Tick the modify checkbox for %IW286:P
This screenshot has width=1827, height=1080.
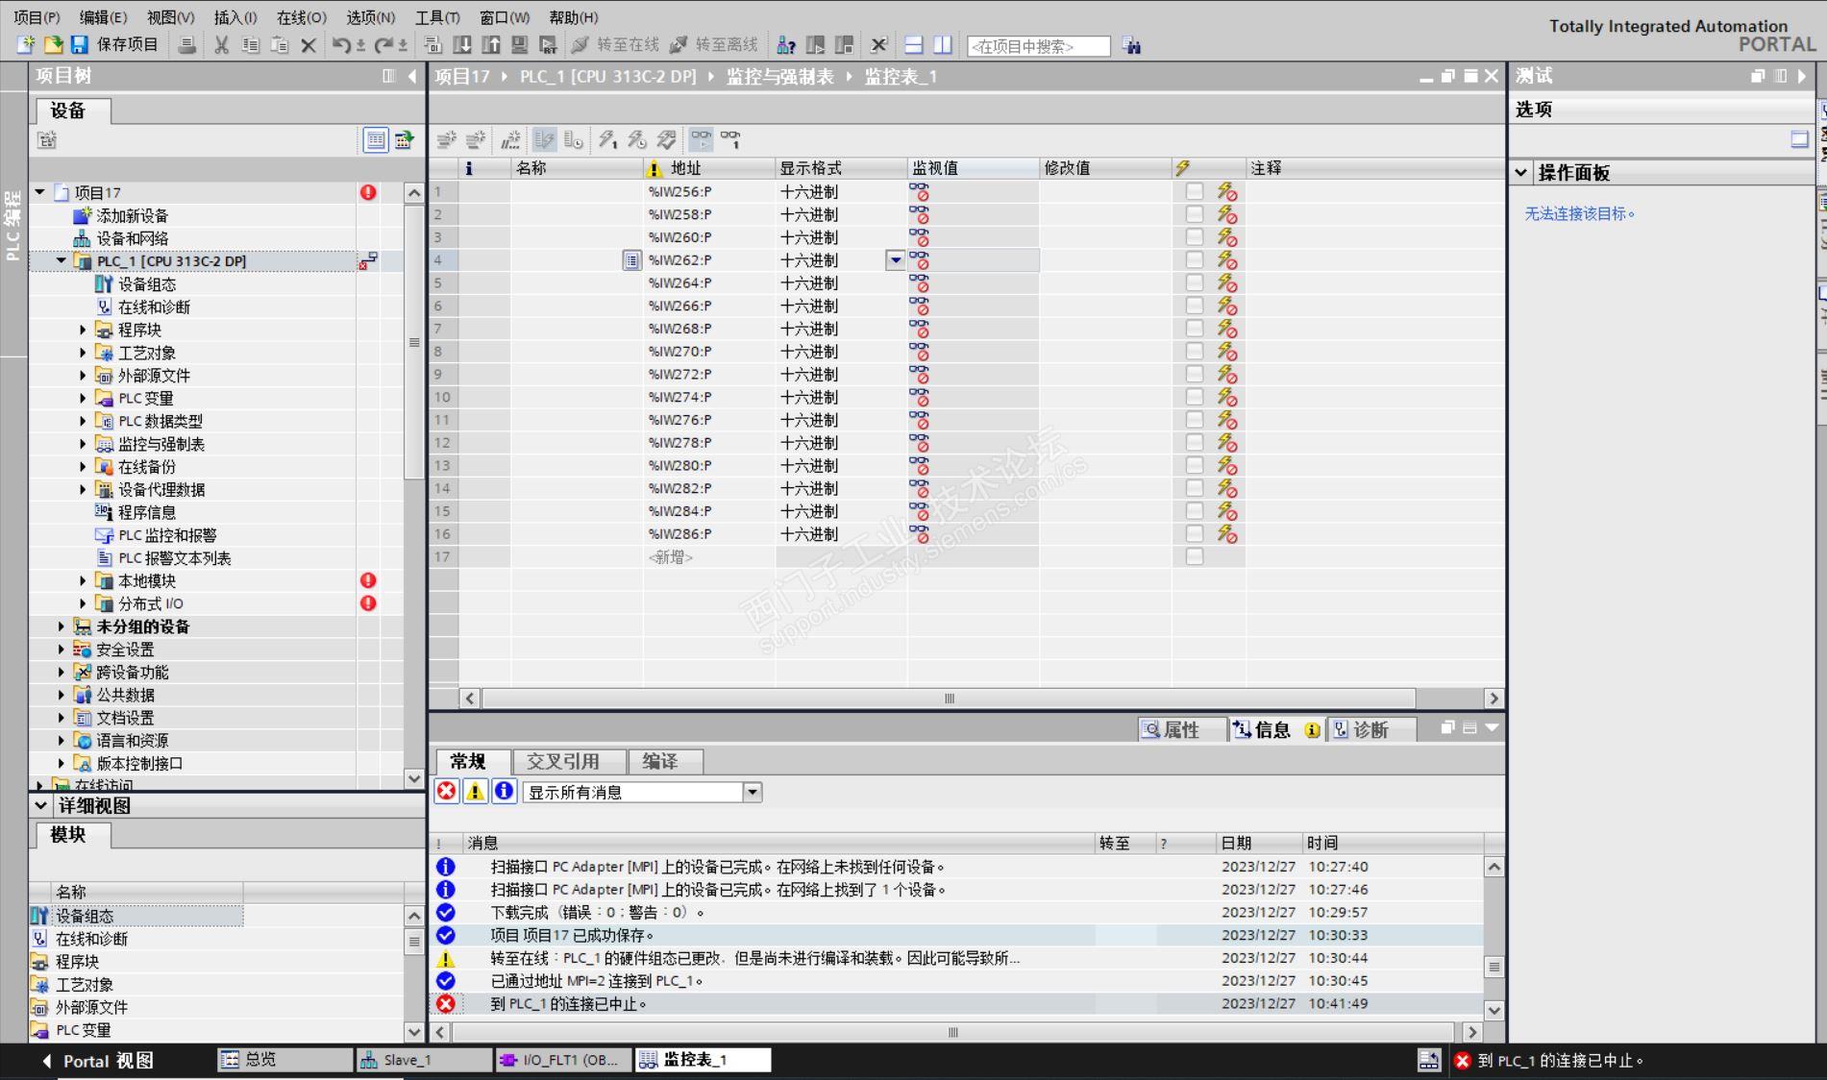pos(1195,533)
